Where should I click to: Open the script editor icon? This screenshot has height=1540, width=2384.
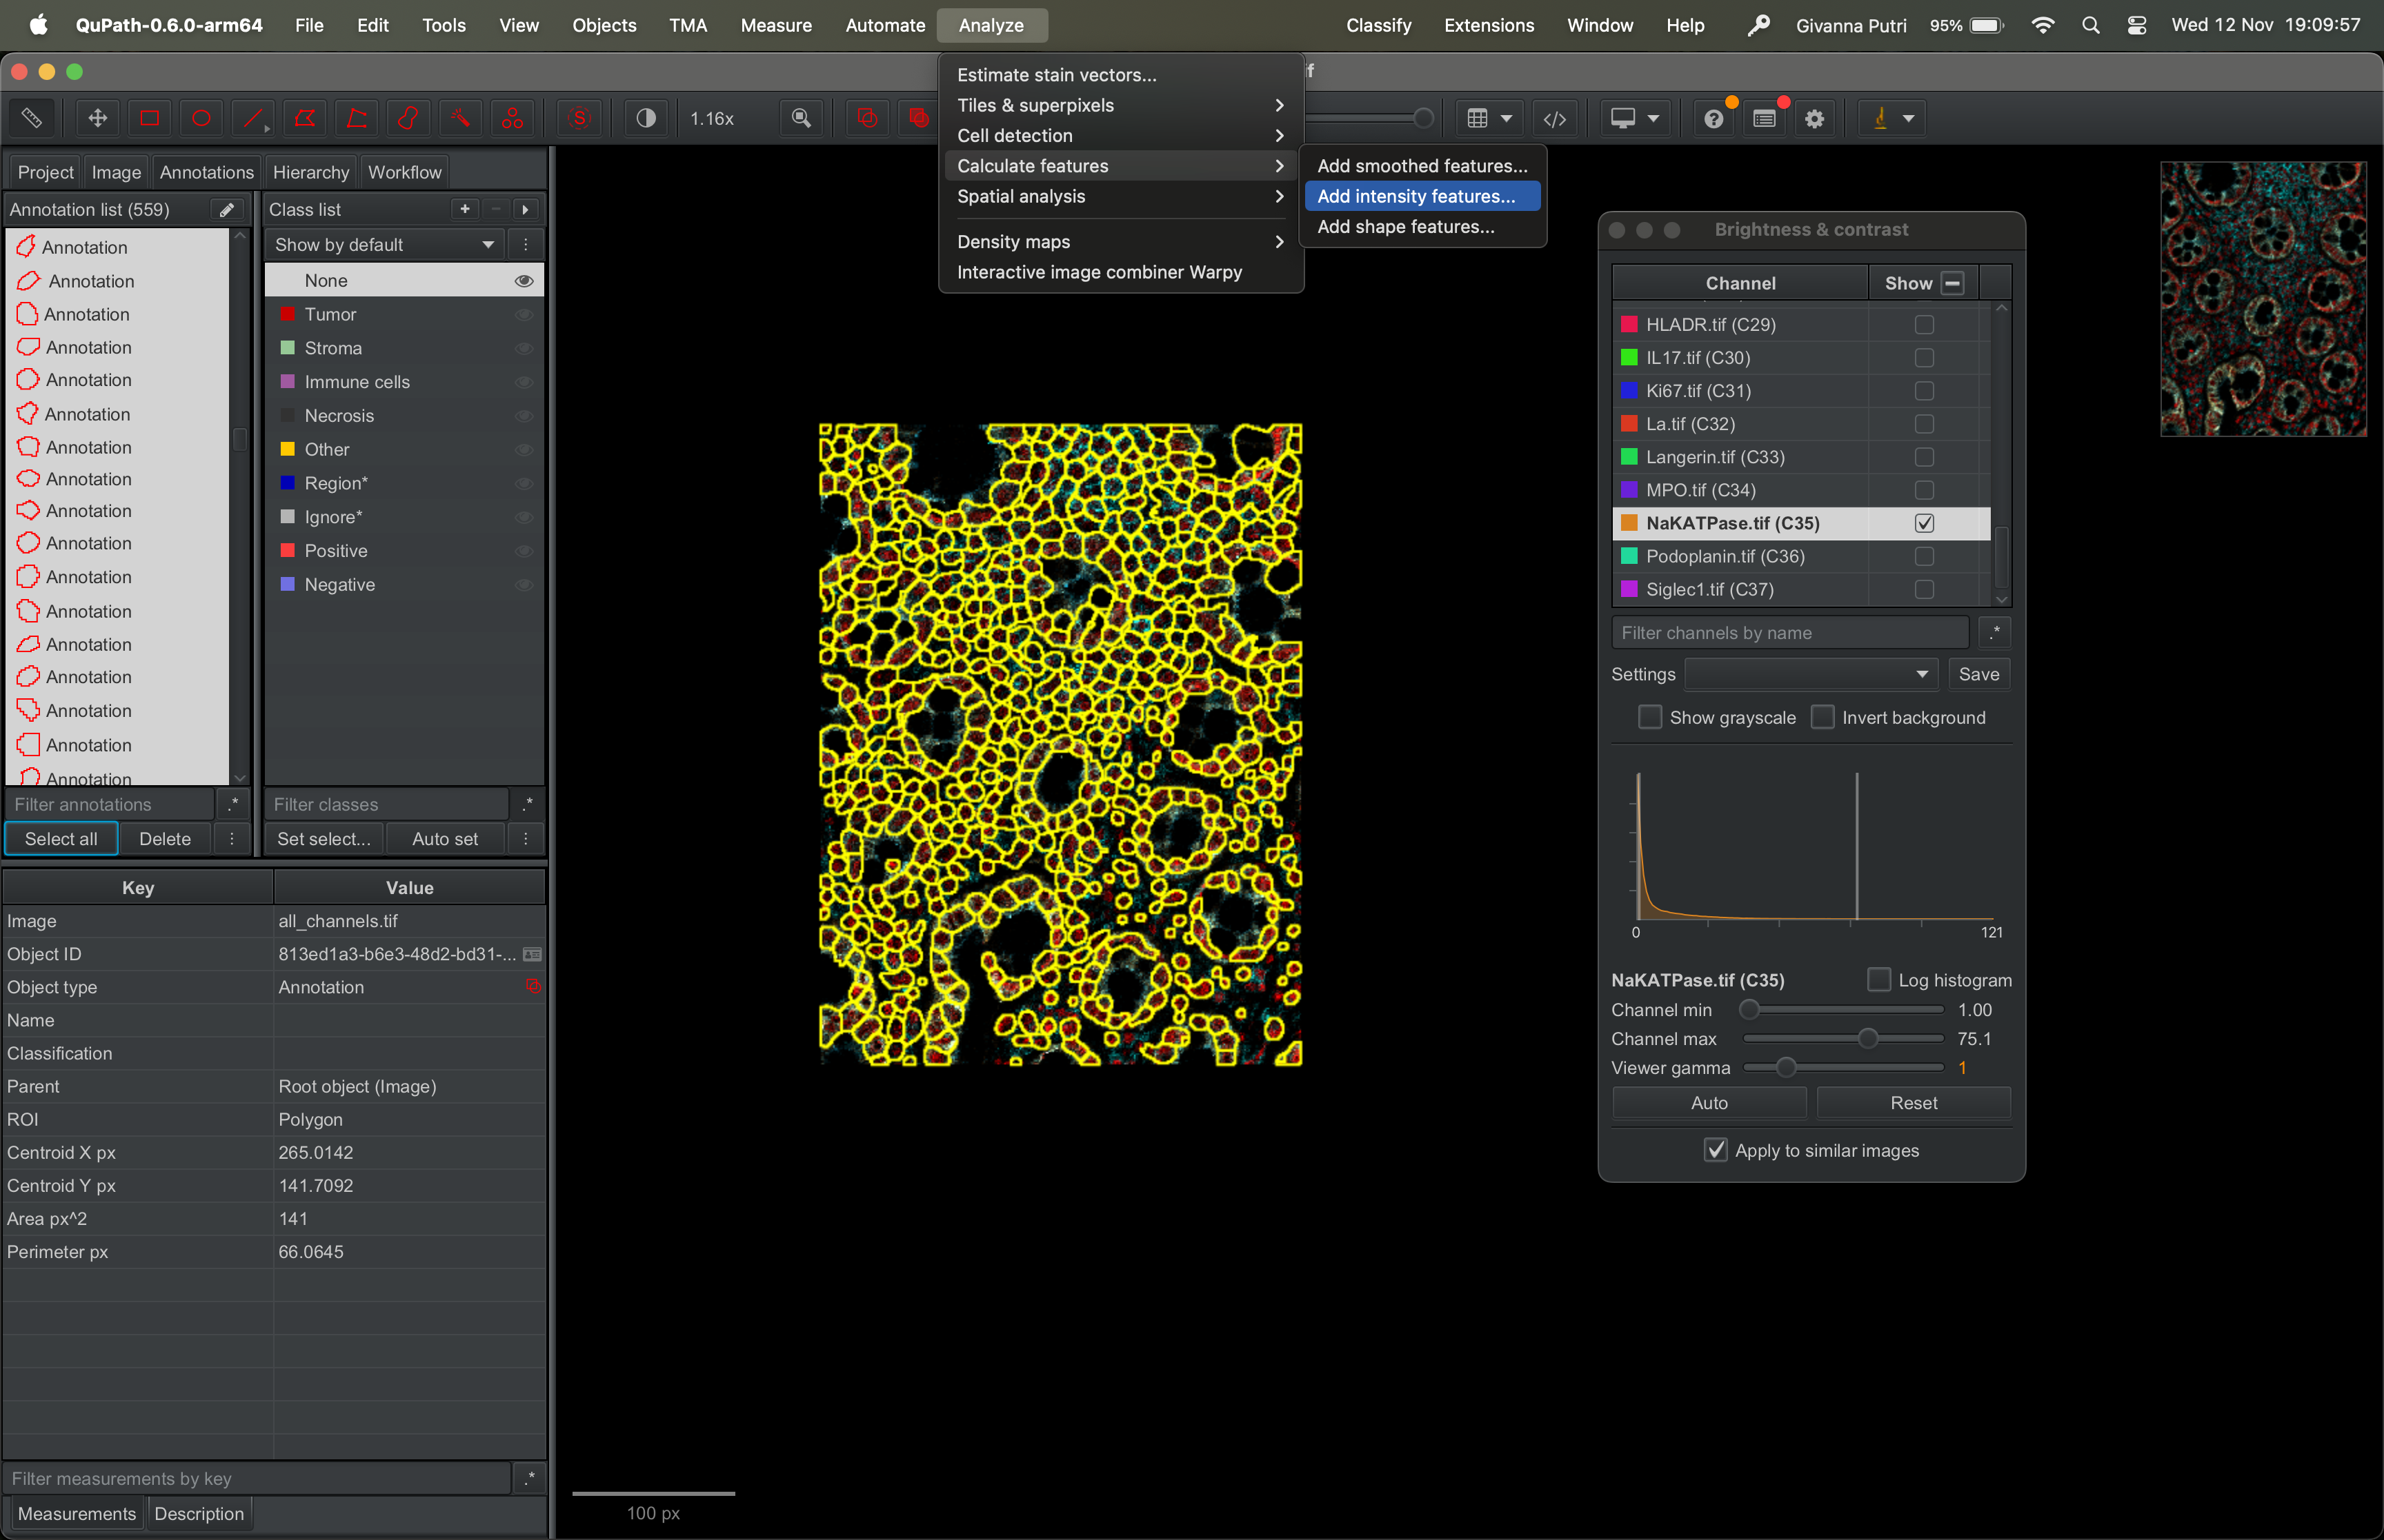coord(1553,119)
